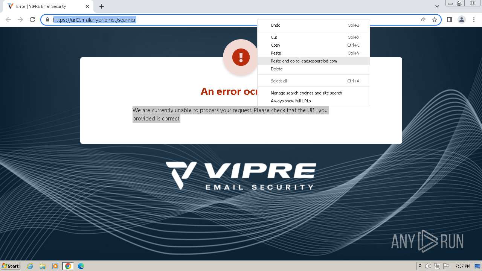The width and height of the screenshot is (482, 271).
Task: Open a new tab with plus button
Action: pyautogui.click(x=102, y=6)
